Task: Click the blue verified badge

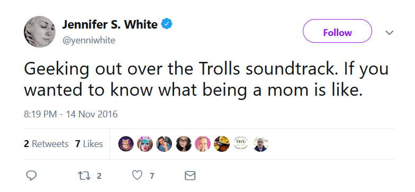Action: point(167,24)
